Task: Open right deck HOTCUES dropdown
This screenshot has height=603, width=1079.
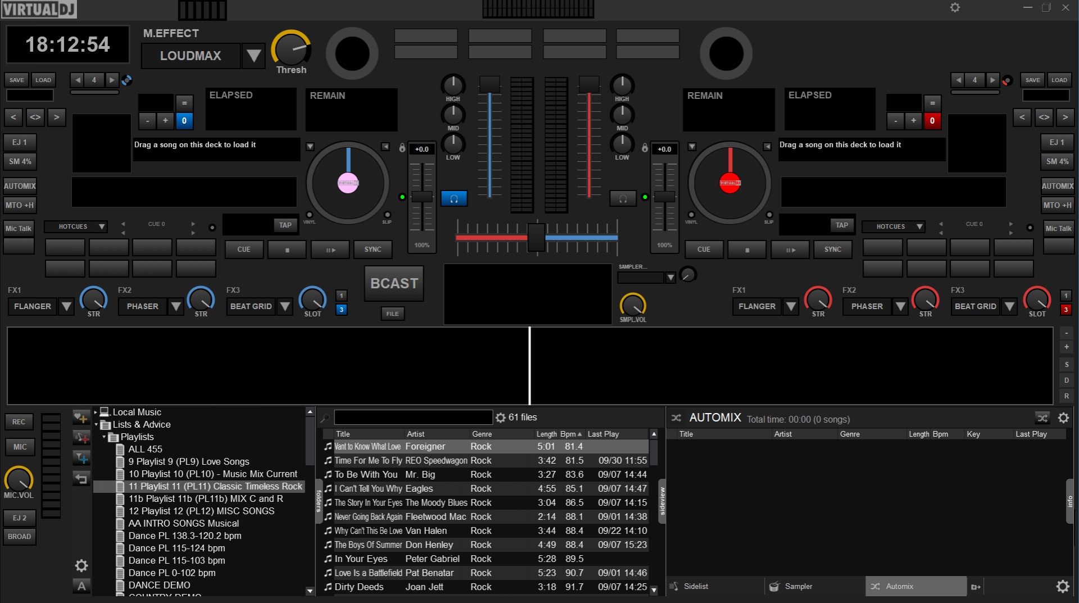Action: [x=894, y=226]
